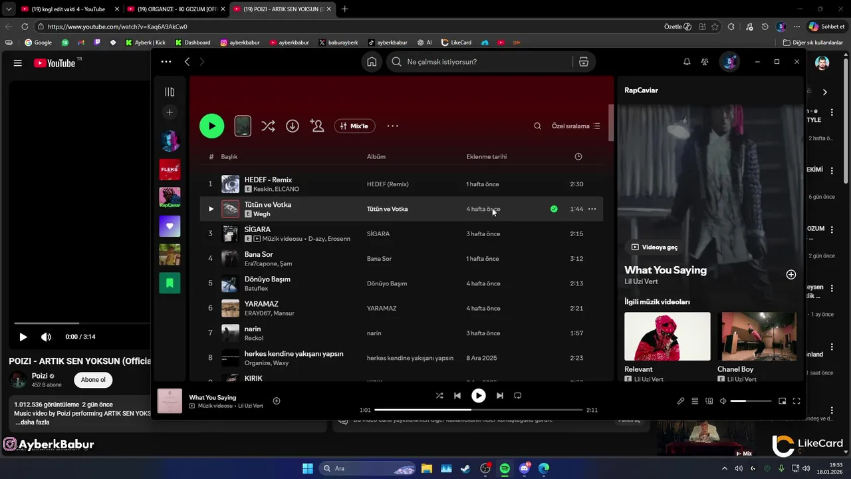Click herkes kendine yakışanı yapsın title
Screen dimensions: 851x479
tap(294, 353)
